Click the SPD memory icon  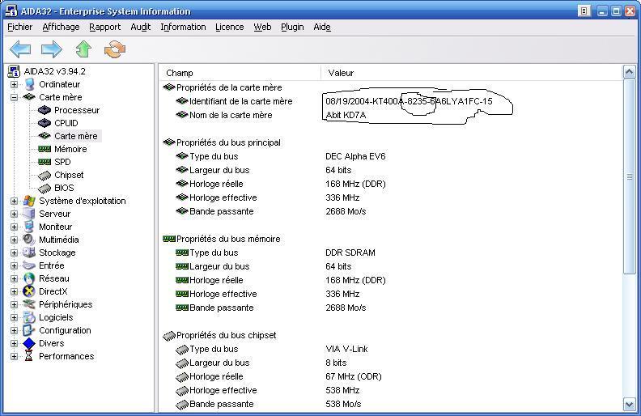(x=45, y=162)
